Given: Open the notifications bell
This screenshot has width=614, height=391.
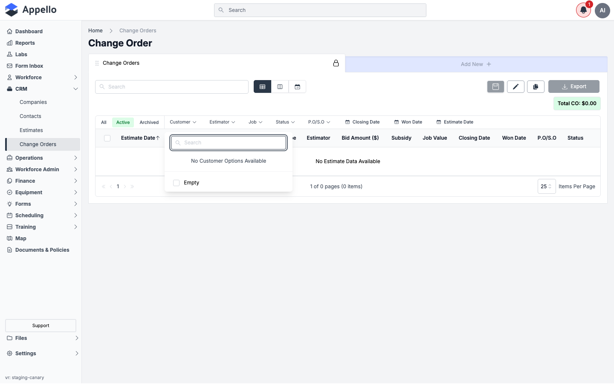Looking at the screenshot, I should tap(583, 10).
